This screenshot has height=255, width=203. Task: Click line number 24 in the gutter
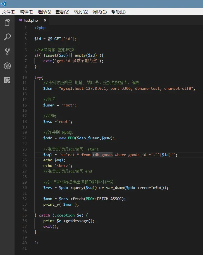coord(25,155)
